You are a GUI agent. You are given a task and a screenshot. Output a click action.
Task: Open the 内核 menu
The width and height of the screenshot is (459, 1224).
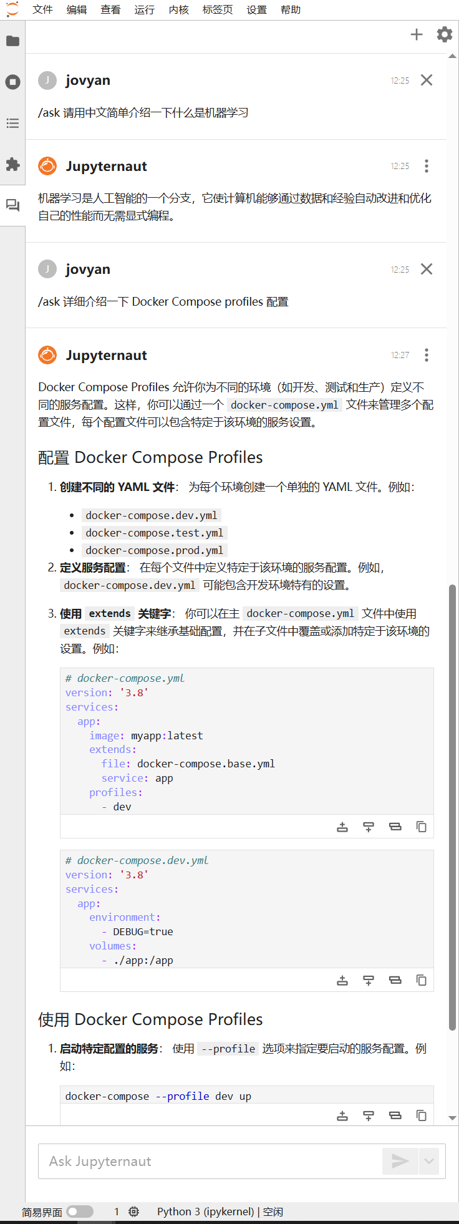click(178, 9)
